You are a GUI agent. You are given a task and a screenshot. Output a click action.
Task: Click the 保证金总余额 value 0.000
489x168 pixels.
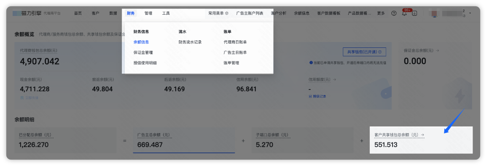[x=415, y=61]
